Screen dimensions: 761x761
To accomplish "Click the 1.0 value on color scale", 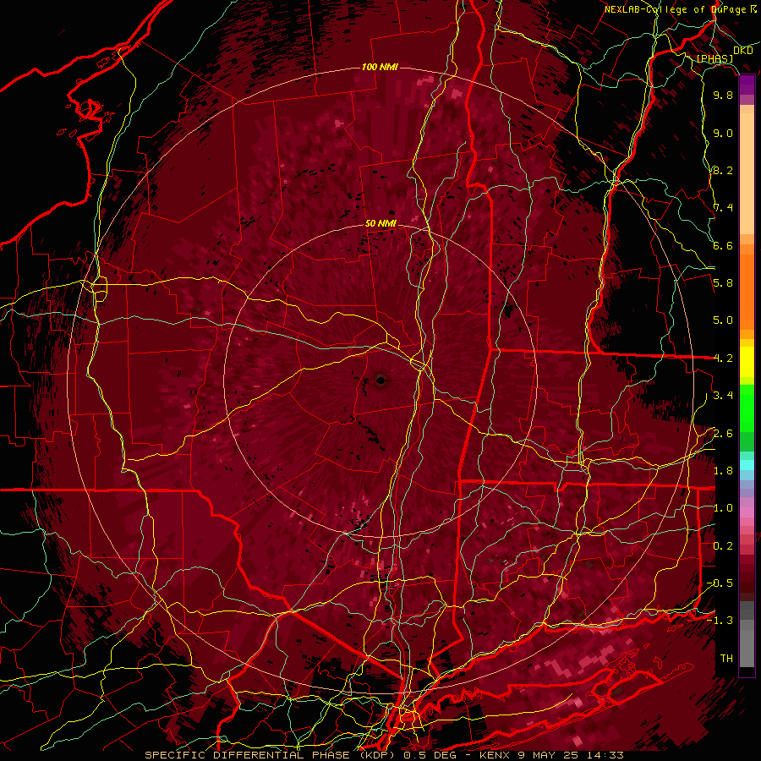I will 723,508.
